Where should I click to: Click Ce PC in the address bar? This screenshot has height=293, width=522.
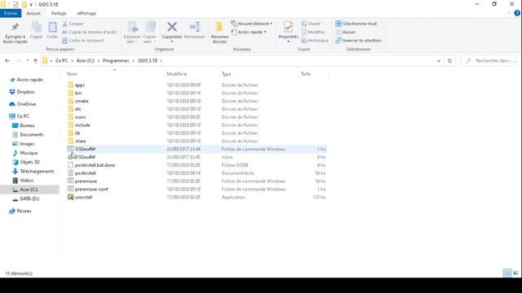[62, 61]
